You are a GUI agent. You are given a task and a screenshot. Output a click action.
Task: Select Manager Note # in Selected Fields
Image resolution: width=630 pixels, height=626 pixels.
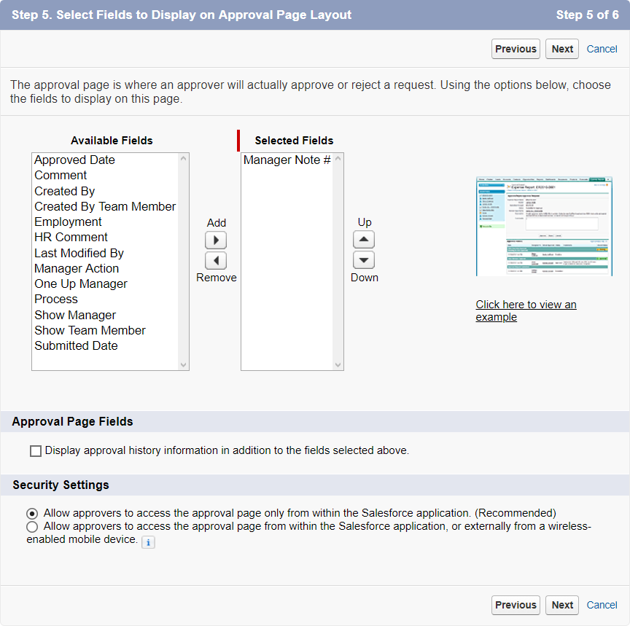(287, 160)
